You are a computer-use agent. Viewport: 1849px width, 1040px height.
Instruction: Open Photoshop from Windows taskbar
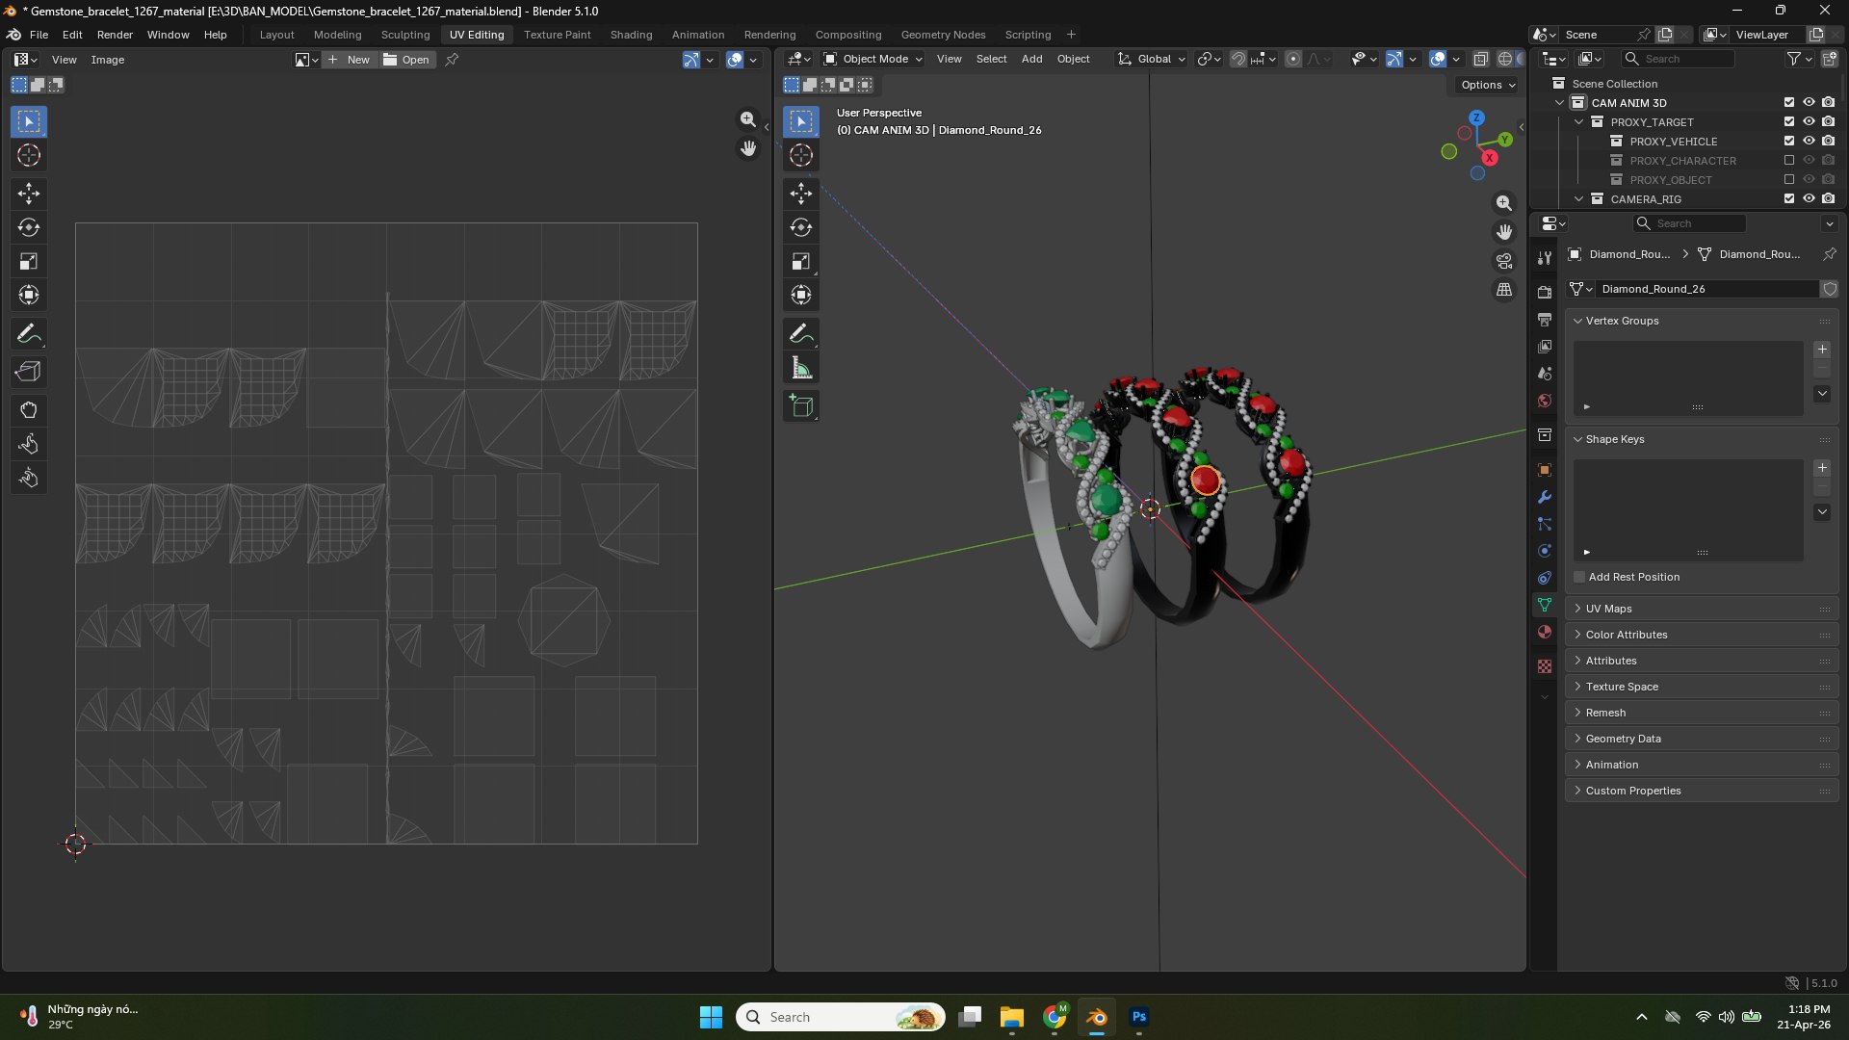pyautogui.click(x=1139, y=1017)
